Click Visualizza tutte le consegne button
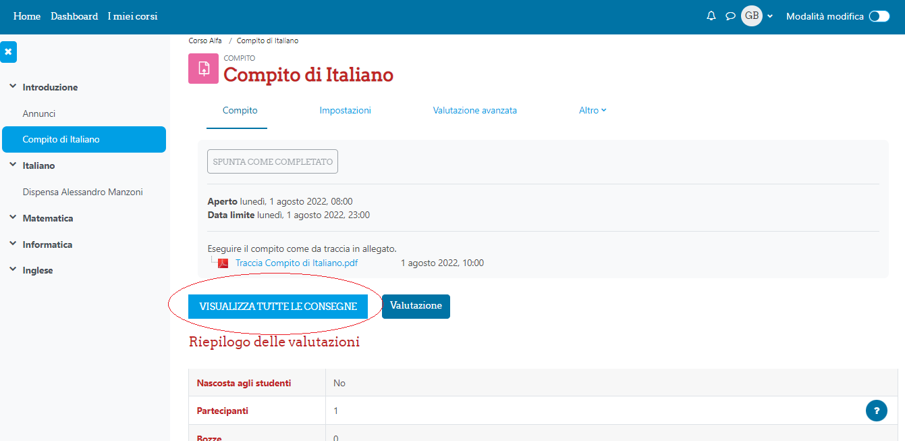This screenshot has height=441, width=905. (278, 307)
